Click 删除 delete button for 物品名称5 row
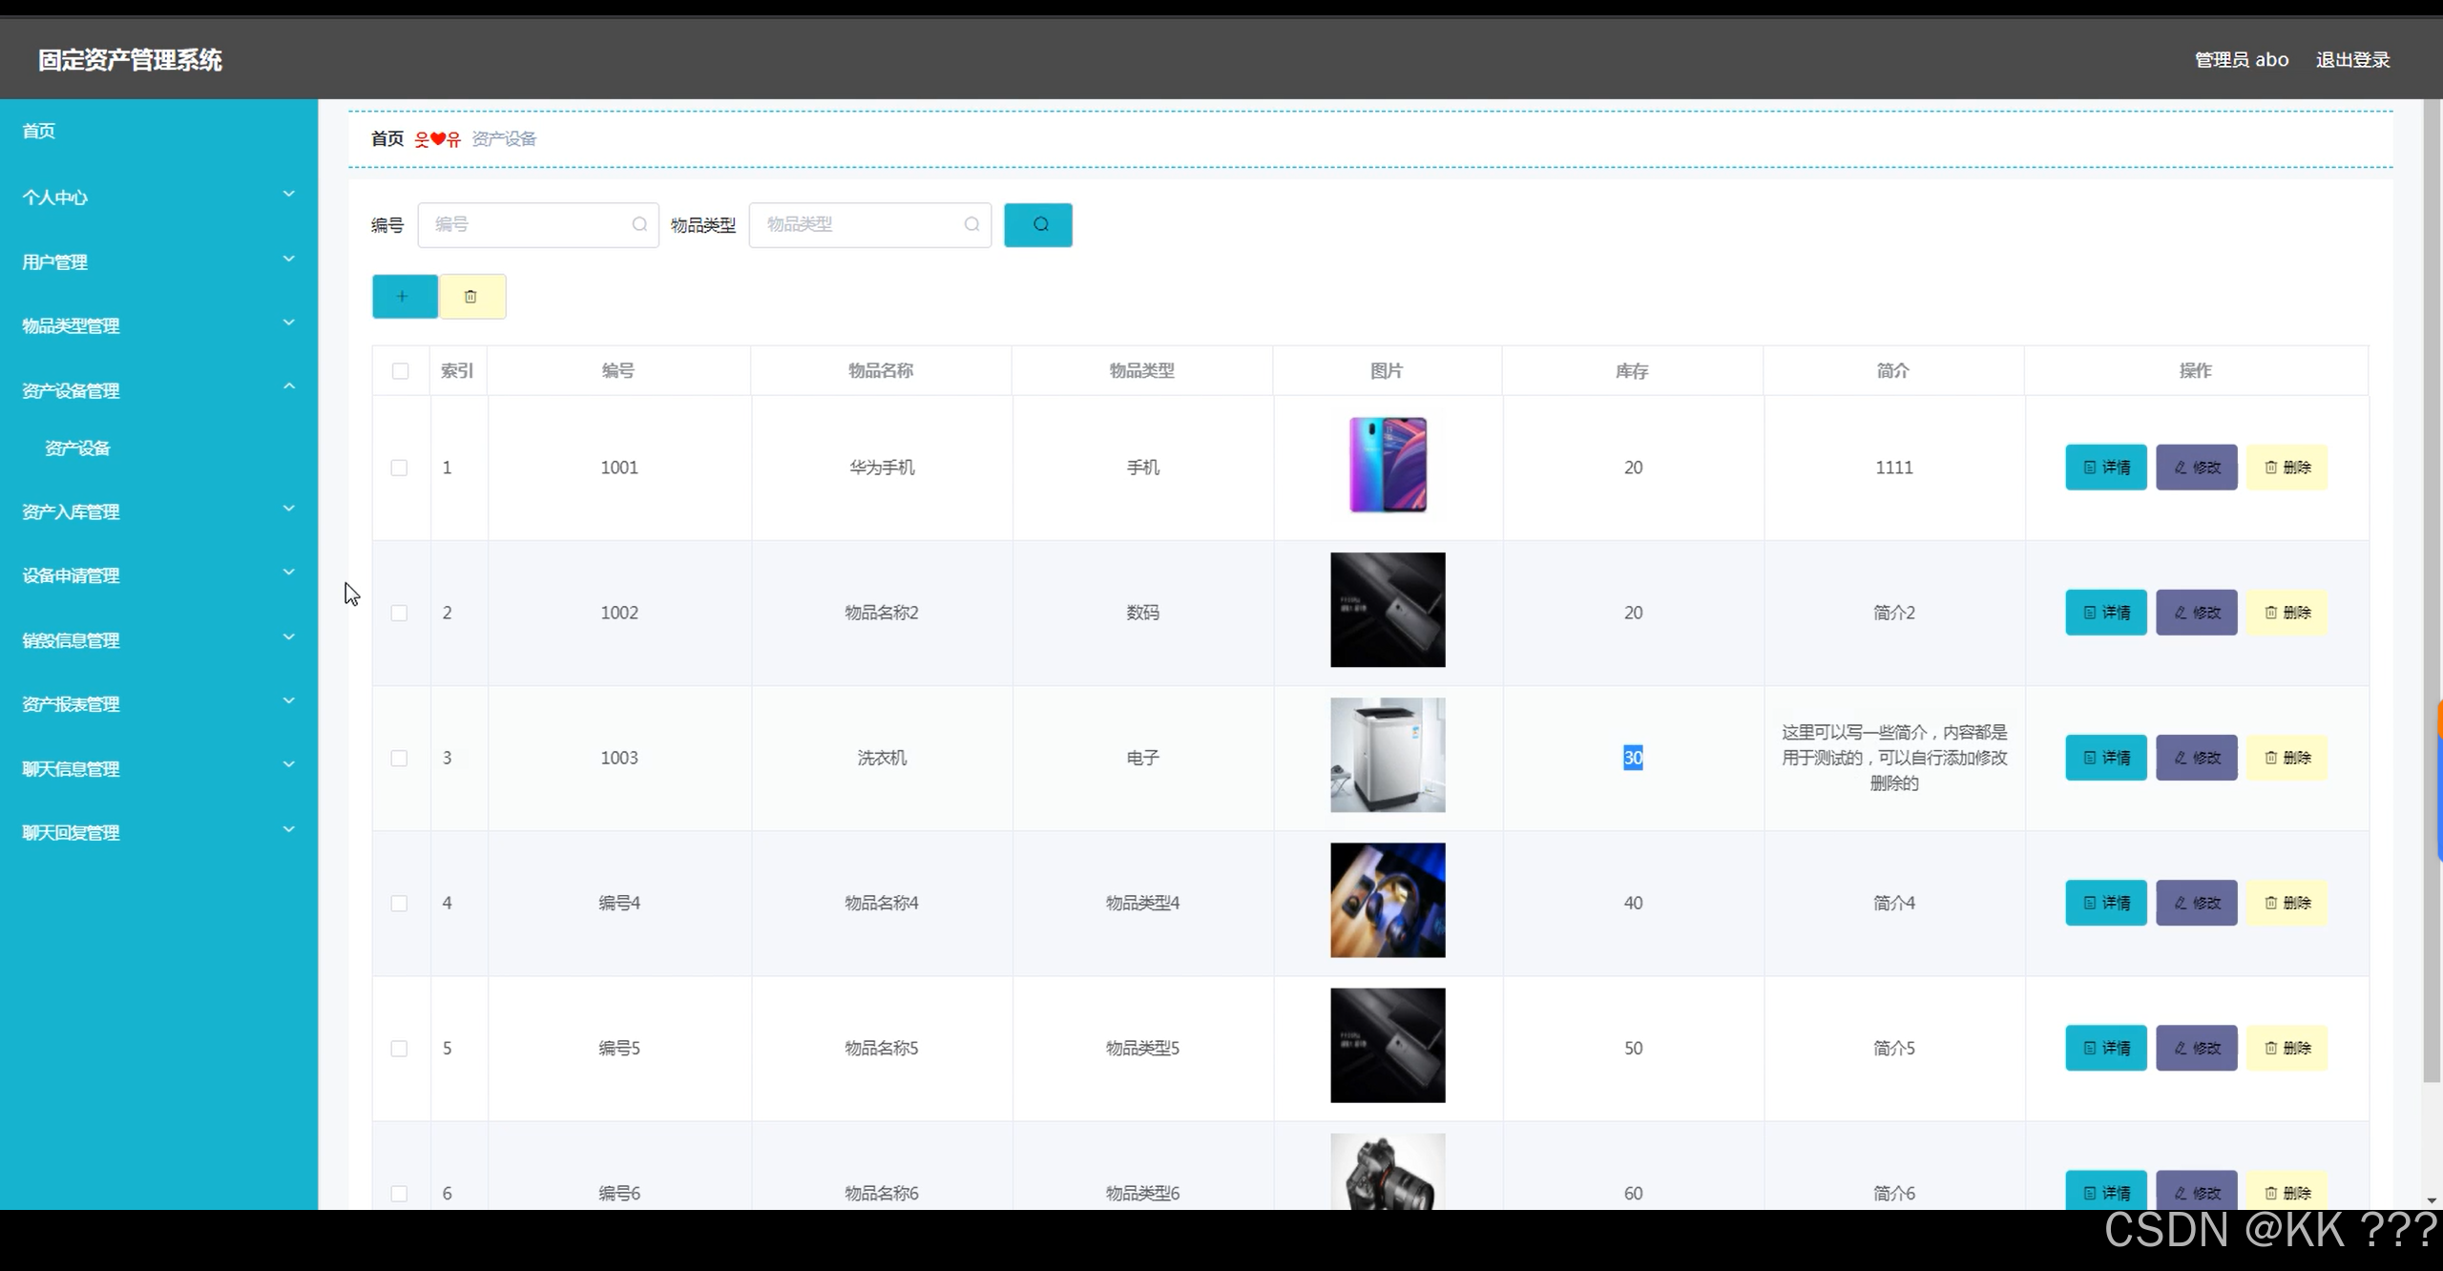The width and height of the screenshot is (2443, 1271). 2286,1048
